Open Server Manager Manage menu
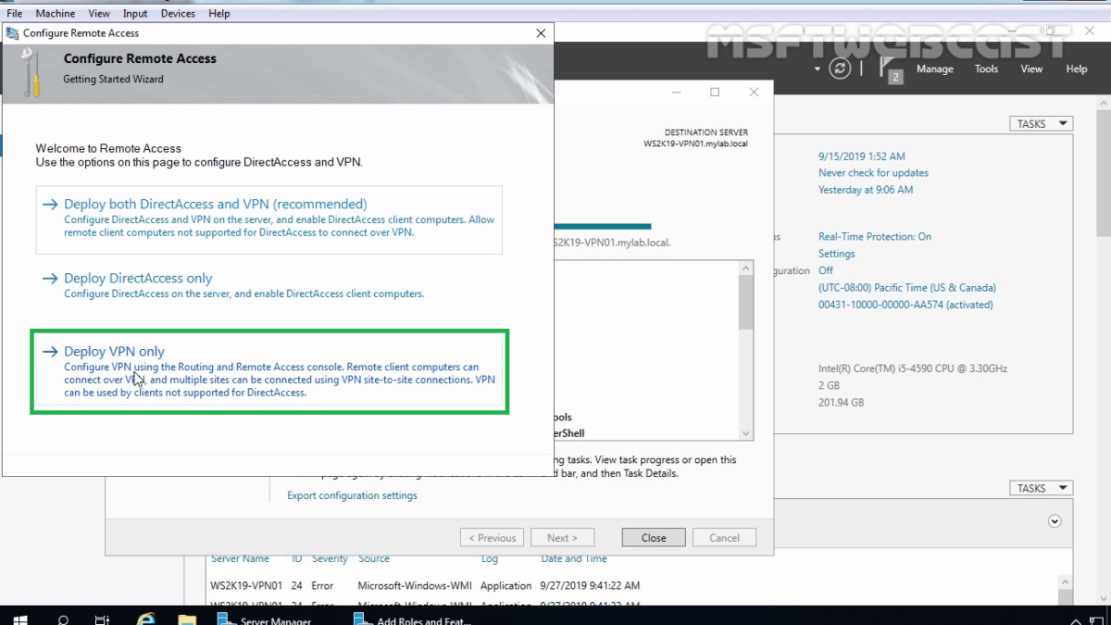Screen dimensions: 1111x625 935,69
